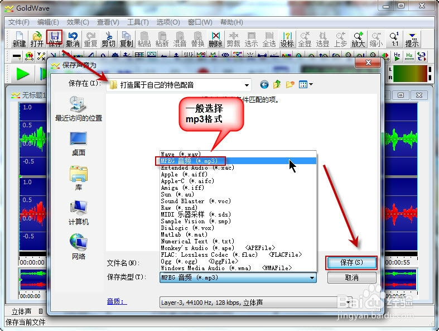Select FLAC: Lossless Codec (*.flac) format
The height and width of the screenshot is (331, 439).
[238, 255]
